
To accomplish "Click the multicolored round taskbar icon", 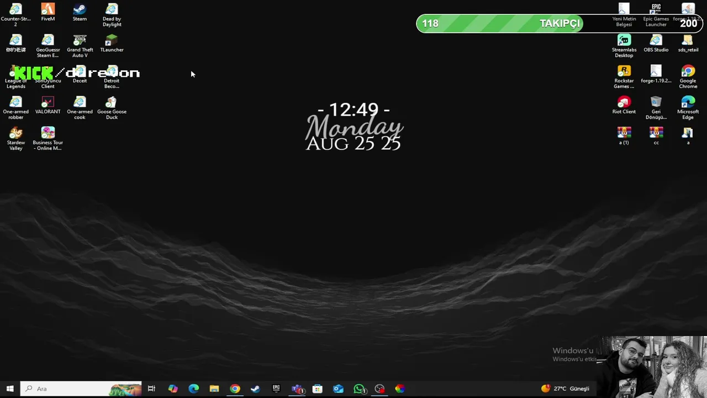I will pyautogui.click(x=400, y=389).
